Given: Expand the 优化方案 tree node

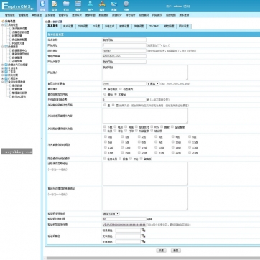Looking at the screenshot, I should pyautogui.click(x=3, y=75).
